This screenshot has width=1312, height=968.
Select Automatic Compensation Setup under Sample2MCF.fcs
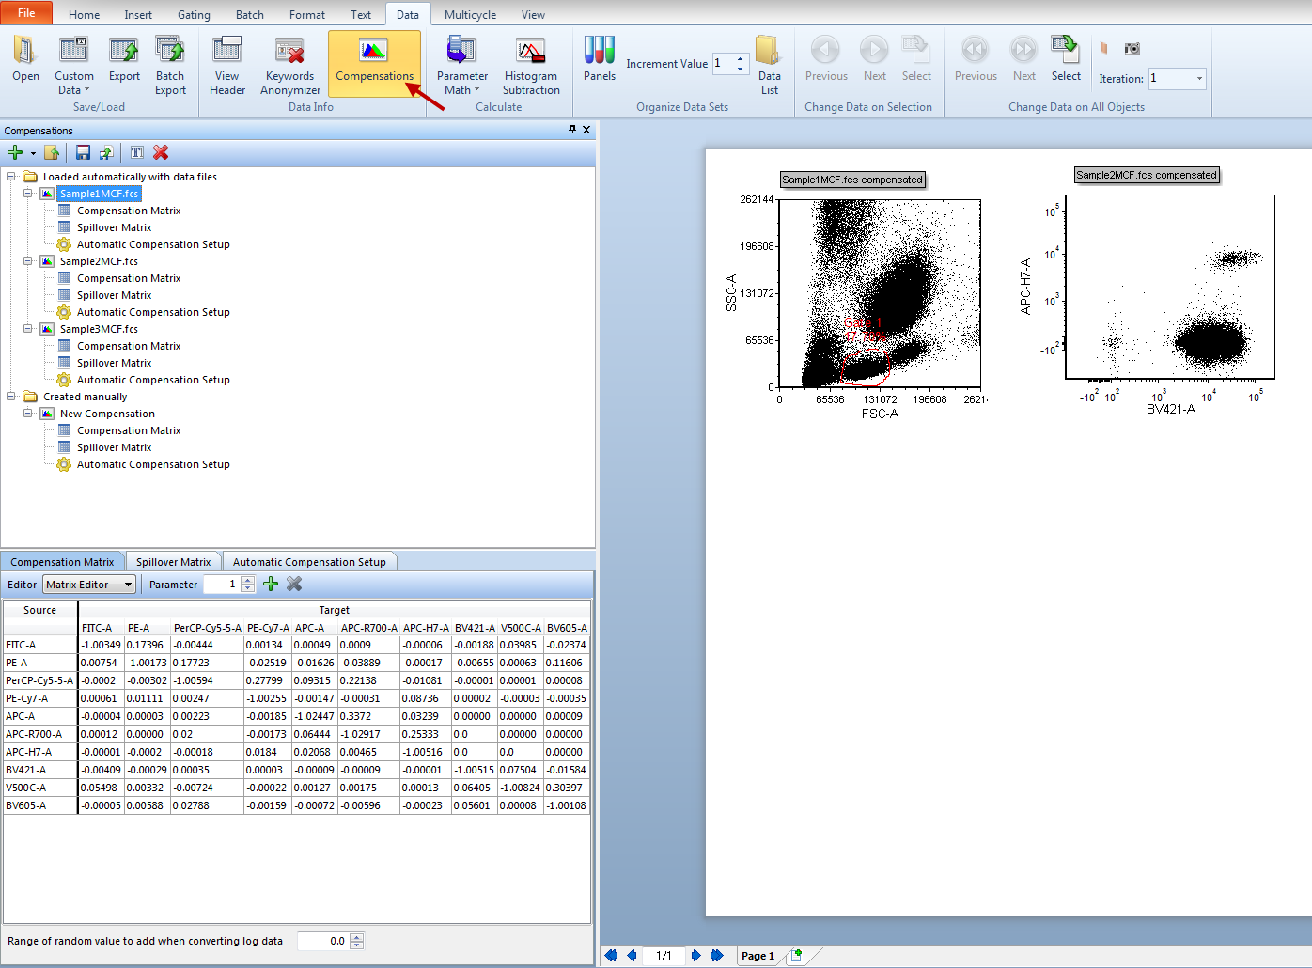pos(153,312)
